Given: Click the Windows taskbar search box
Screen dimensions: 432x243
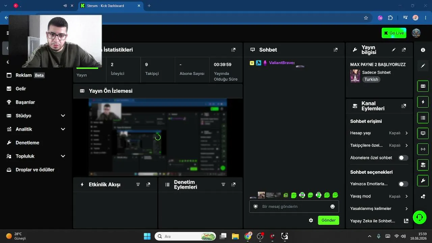Looking at the screenshot, I should [x=186, y=236].
